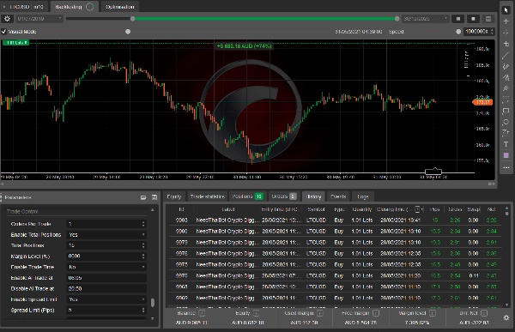Select the cursor pointer tool
The height and width of the screenshot is (332, 515).
506,9
